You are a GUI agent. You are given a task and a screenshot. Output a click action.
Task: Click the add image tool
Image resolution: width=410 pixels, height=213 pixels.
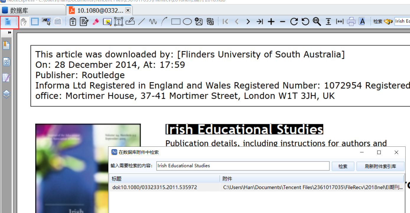tap(199, 22)
